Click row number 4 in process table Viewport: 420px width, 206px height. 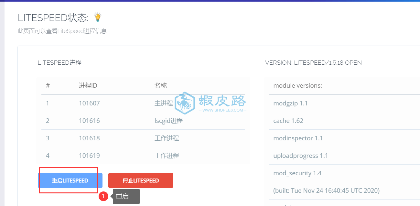[48, 156]
